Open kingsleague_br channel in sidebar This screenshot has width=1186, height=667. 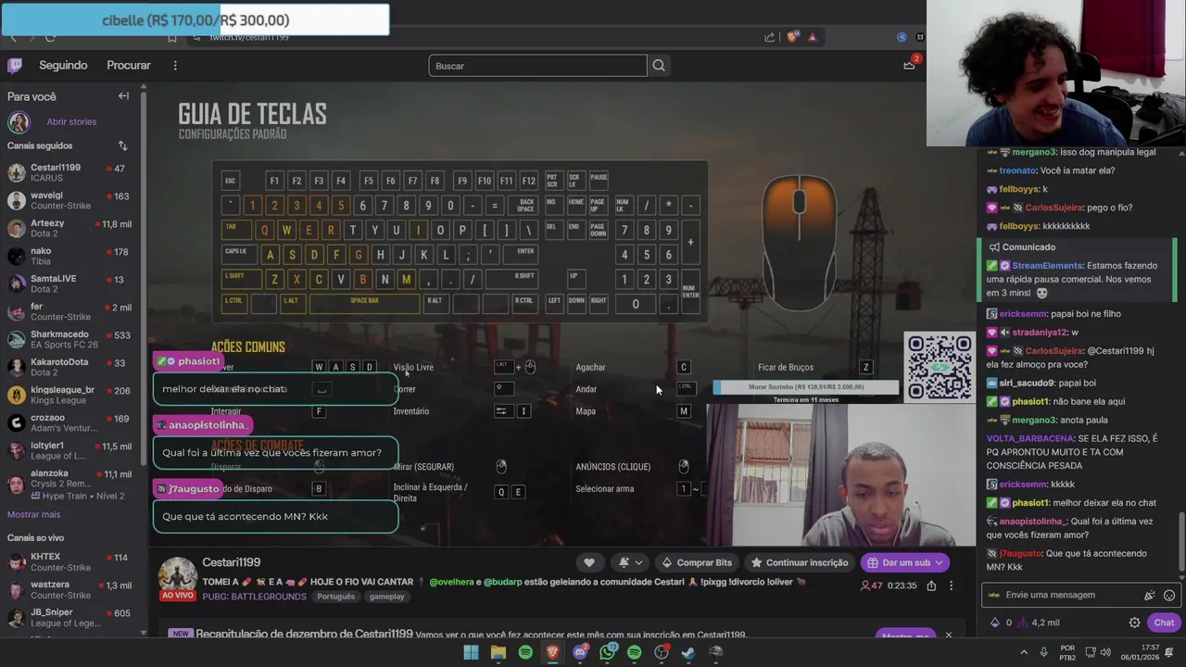(x=70, y=395)
